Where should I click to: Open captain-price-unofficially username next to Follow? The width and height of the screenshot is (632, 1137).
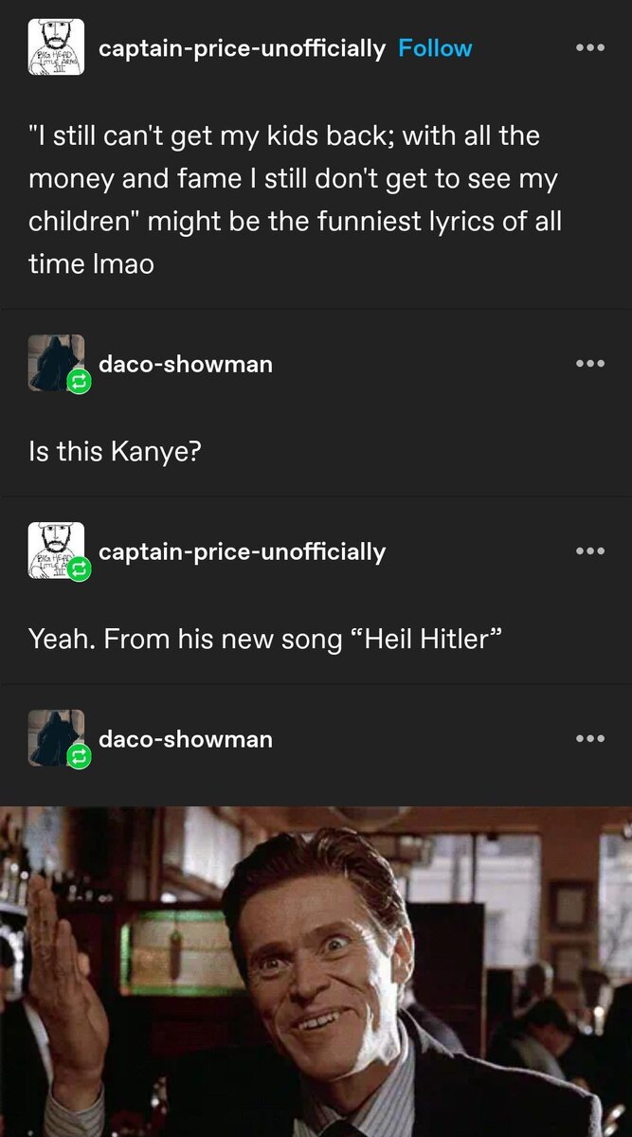243,49
